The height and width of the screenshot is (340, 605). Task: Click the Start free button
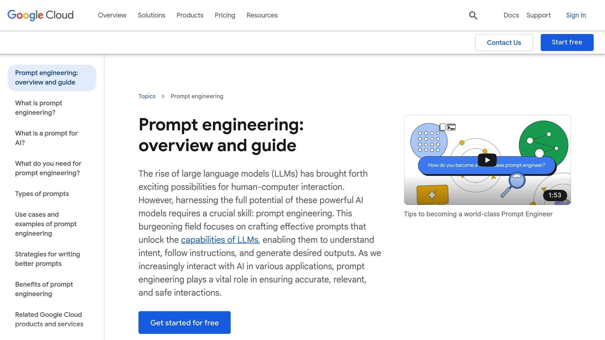click(x=567, y=42)
